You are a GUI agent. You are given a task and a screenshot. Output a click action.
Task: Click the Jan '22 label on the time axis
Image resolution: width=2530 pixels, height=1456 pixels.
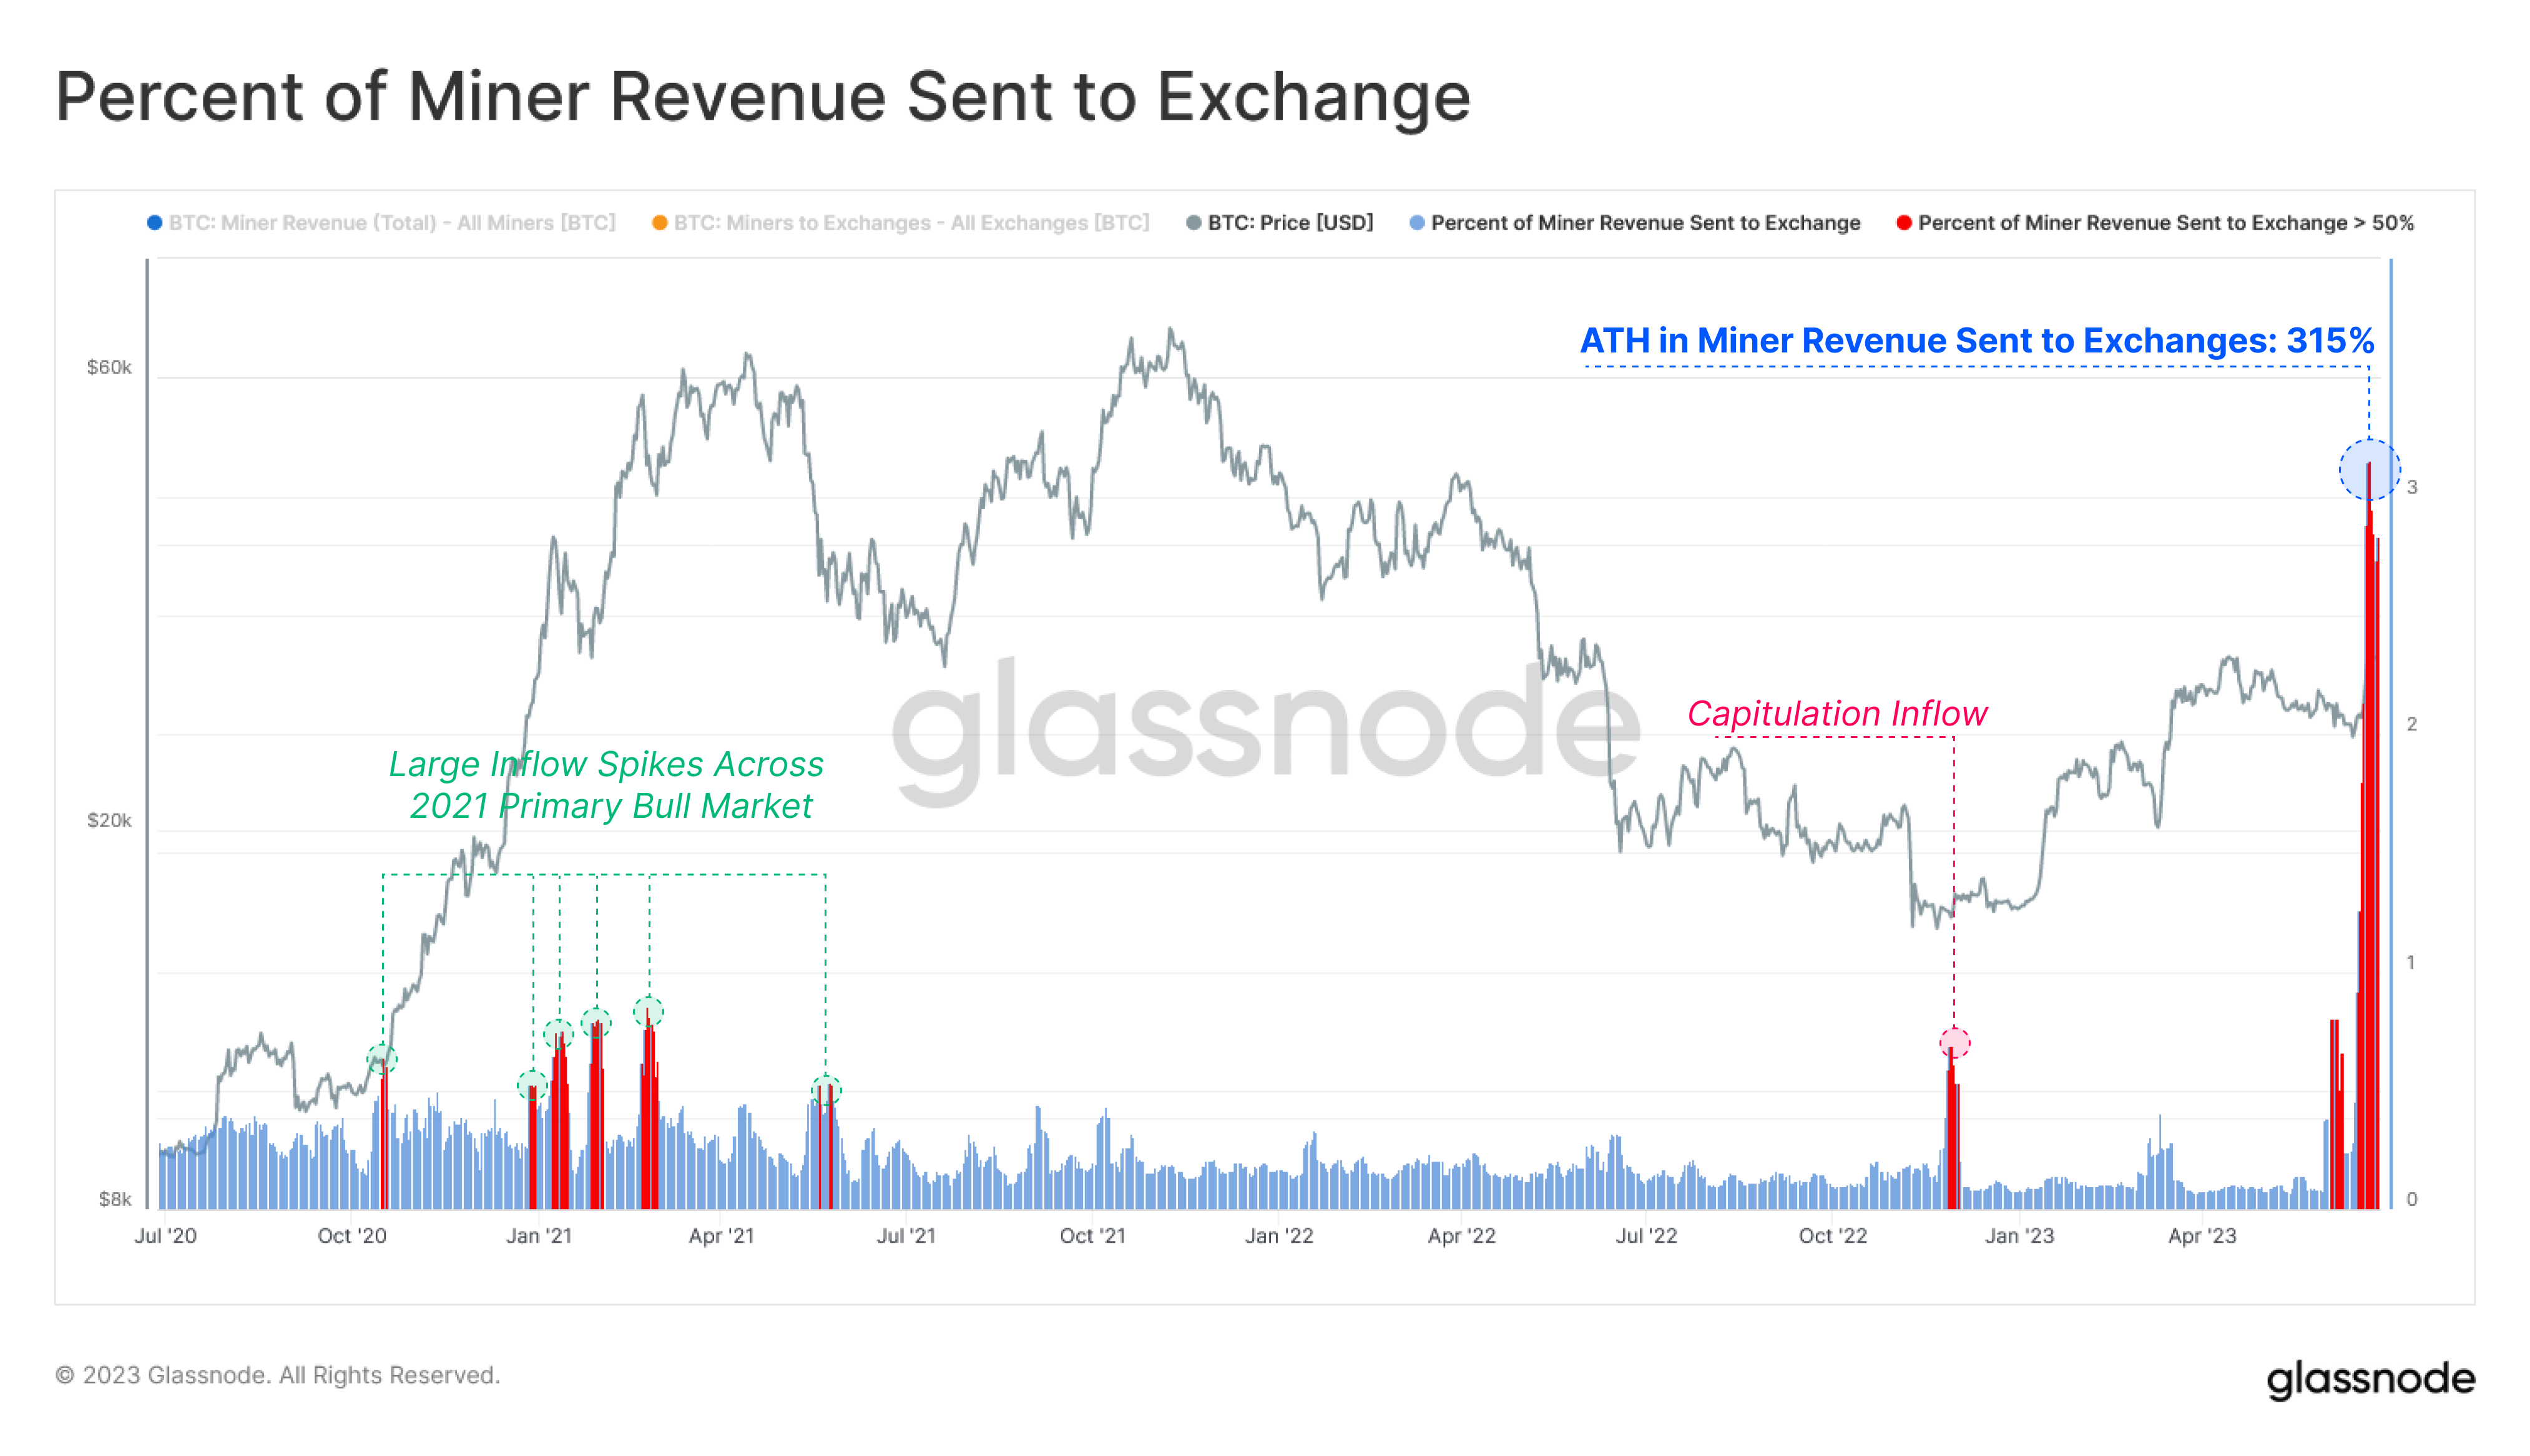(1278, 1236)
